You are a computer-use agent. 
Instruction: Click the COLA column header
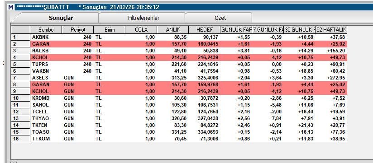(141, 30)
